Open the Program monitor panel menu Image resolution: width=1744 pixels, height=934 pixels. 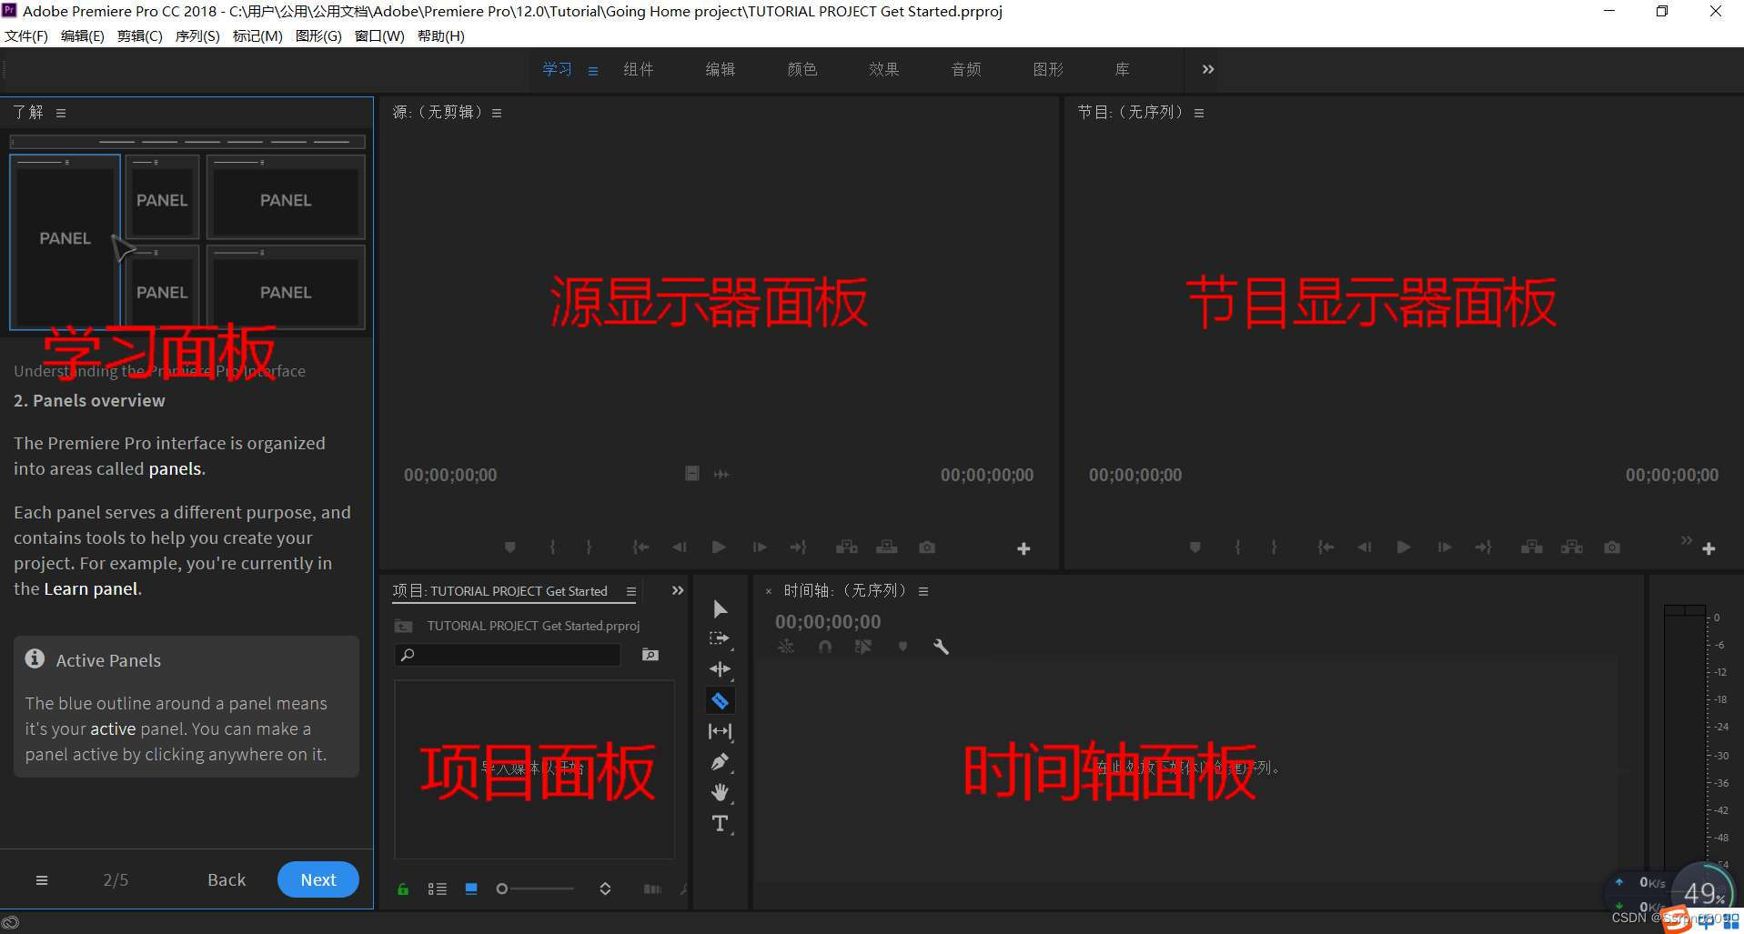[1199, 113]
